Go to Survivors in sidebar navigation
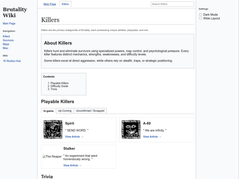The height and width of the screenshot is (179, 239). point(8,40)
